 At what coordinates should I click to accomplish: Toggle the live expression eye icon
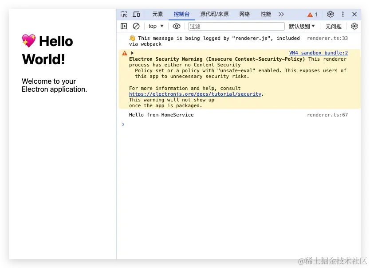177,26
